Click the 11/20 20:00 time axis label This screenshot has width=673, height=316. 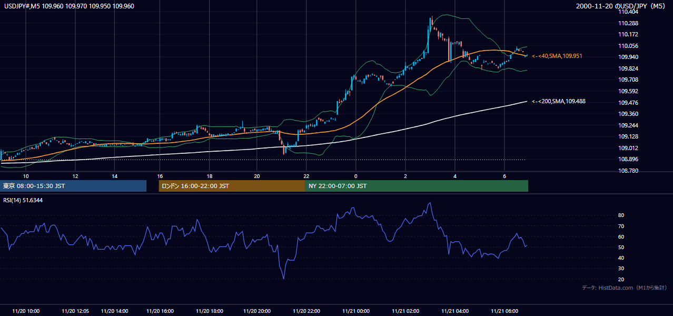point(257,311)
